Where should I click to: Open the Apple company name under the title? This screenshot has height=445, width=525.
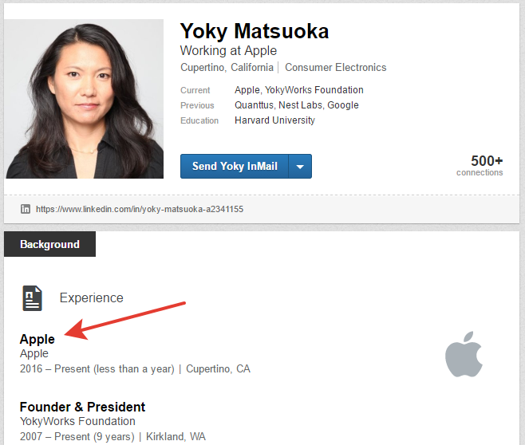point(34,353)
